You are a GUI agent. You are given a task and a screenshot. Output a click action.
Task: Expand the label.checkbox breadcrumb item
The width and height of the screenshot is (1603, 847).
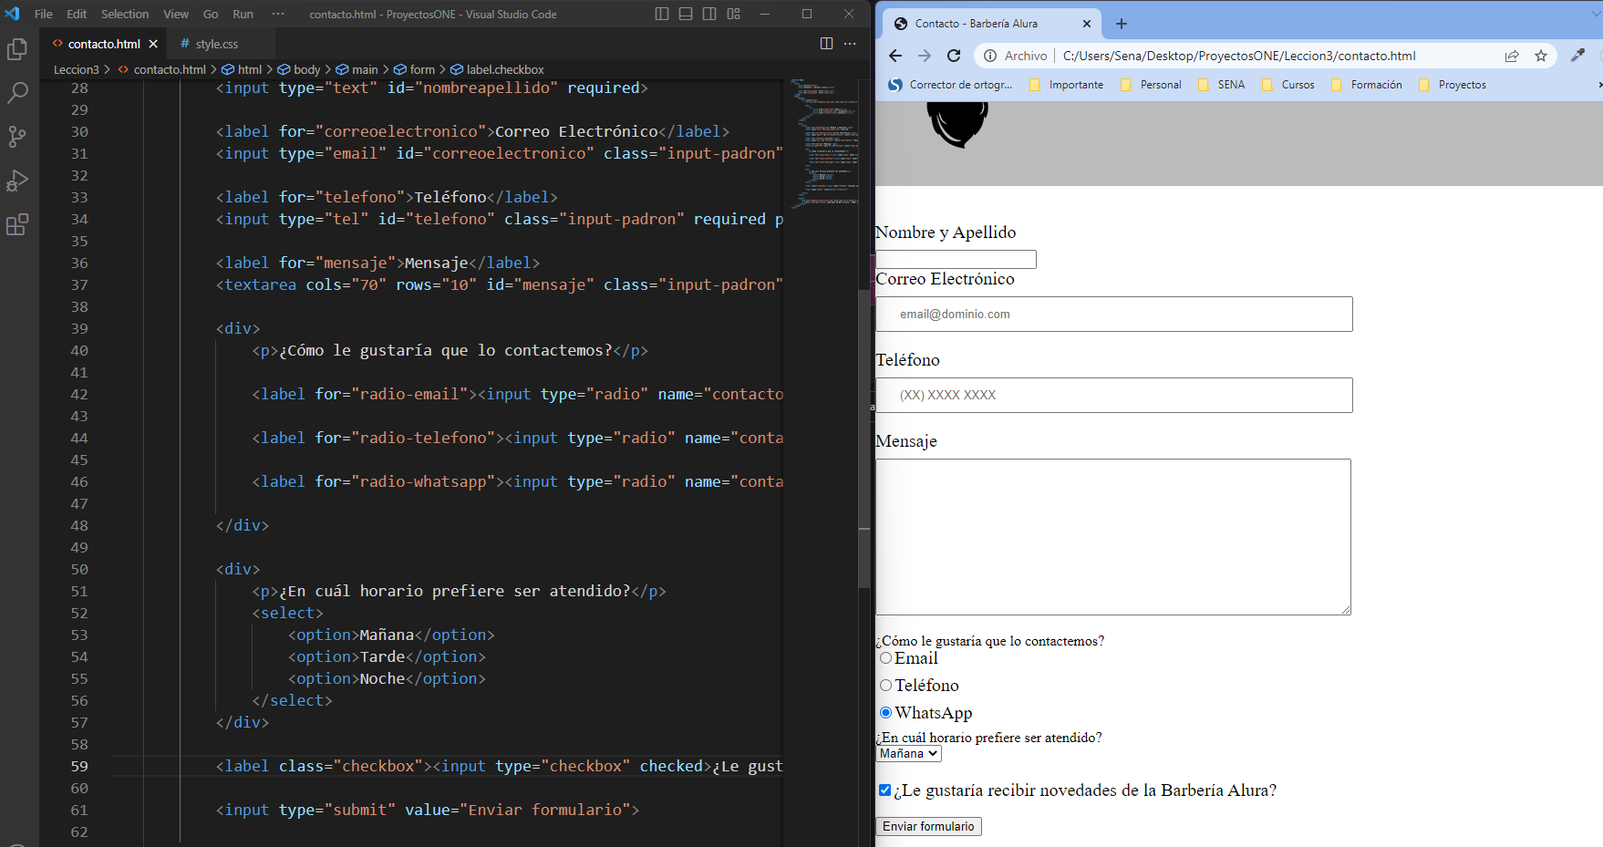tap(497, 69)
